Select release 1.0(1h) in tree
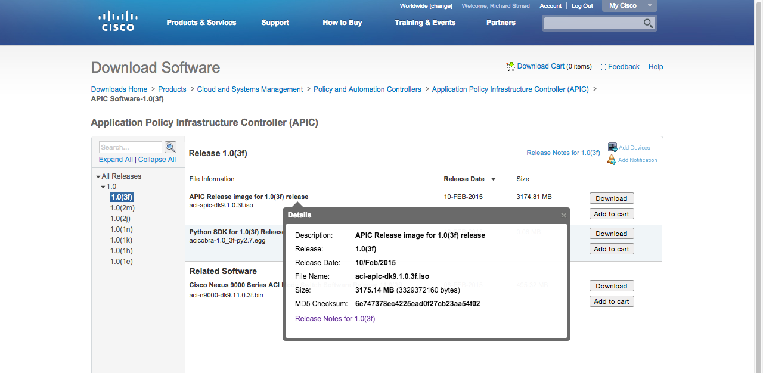Image resolution: width=763 pixels, height=373 pixels. tap(122, 251)
